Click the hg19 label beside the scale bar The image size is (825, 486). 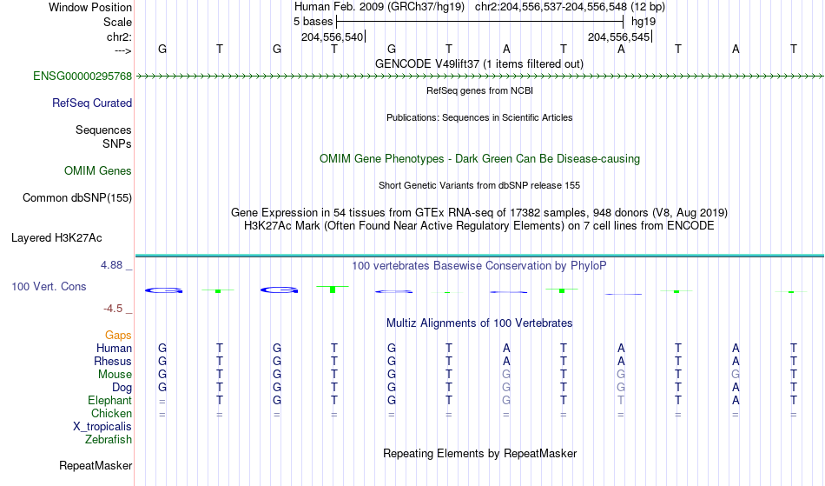(643, 22)
